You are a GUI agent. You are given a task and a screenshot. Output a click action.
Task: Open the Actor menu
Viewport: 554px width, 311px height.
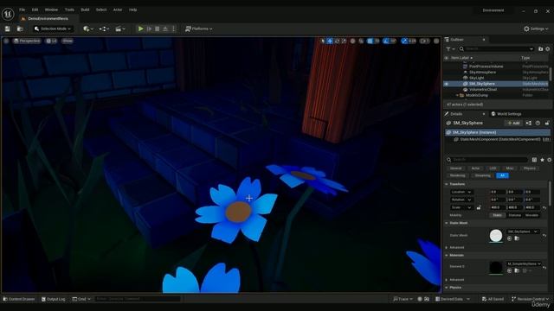pos(118,10)
